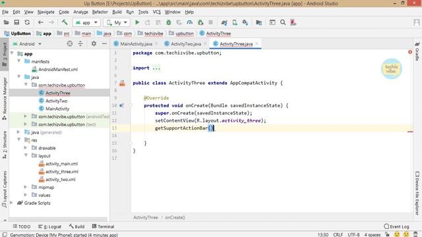The height and width of the screenshot is (237, 422).
Task: Open the Gradle side panel
Action: coord(417,51)
